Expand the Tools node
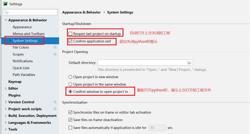 click(6, 129)
